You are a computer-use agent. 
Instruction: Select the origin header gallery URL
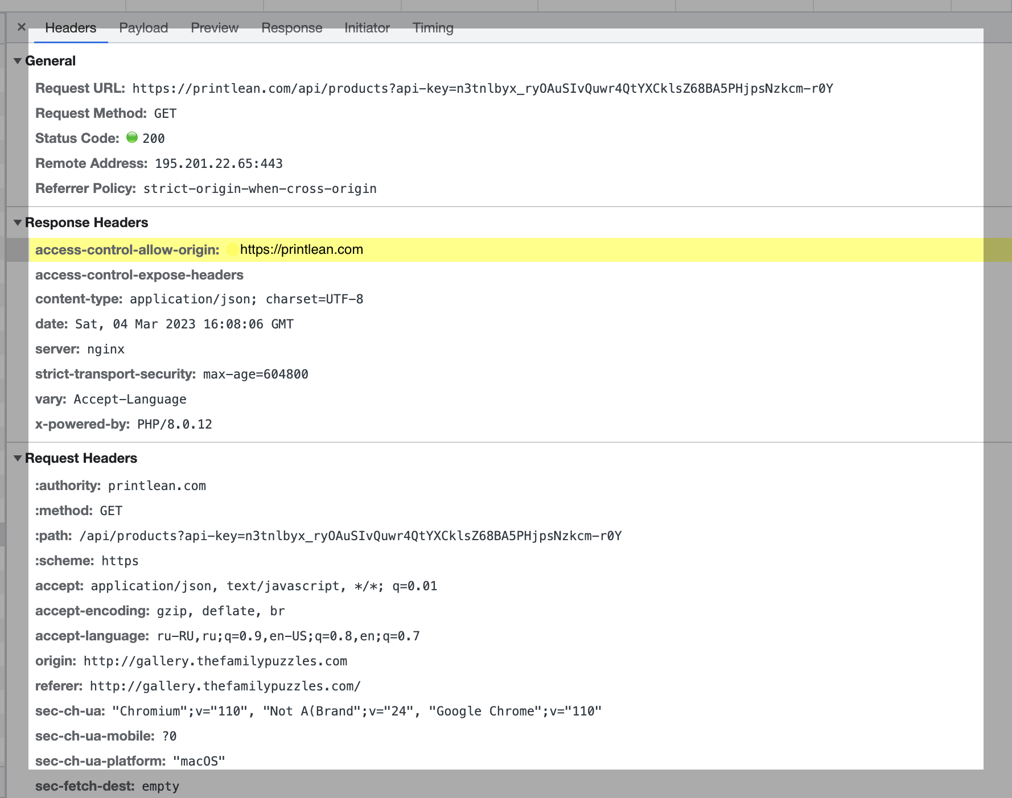(215, 661)
